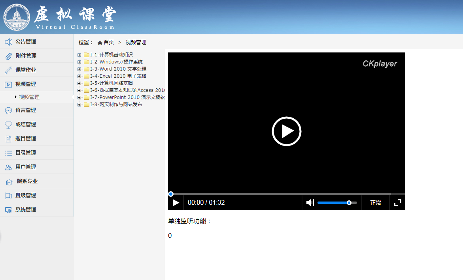Open the 附件管理 attachment menu
The image size is (463, 280).
pyautogui.click(x=26, y=56)
